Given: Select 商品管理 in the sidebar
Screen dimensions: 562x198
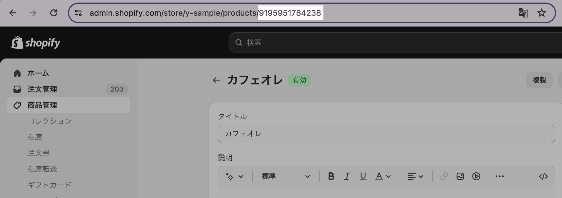Looking at the screenshot, I should (x=69, y=105).
